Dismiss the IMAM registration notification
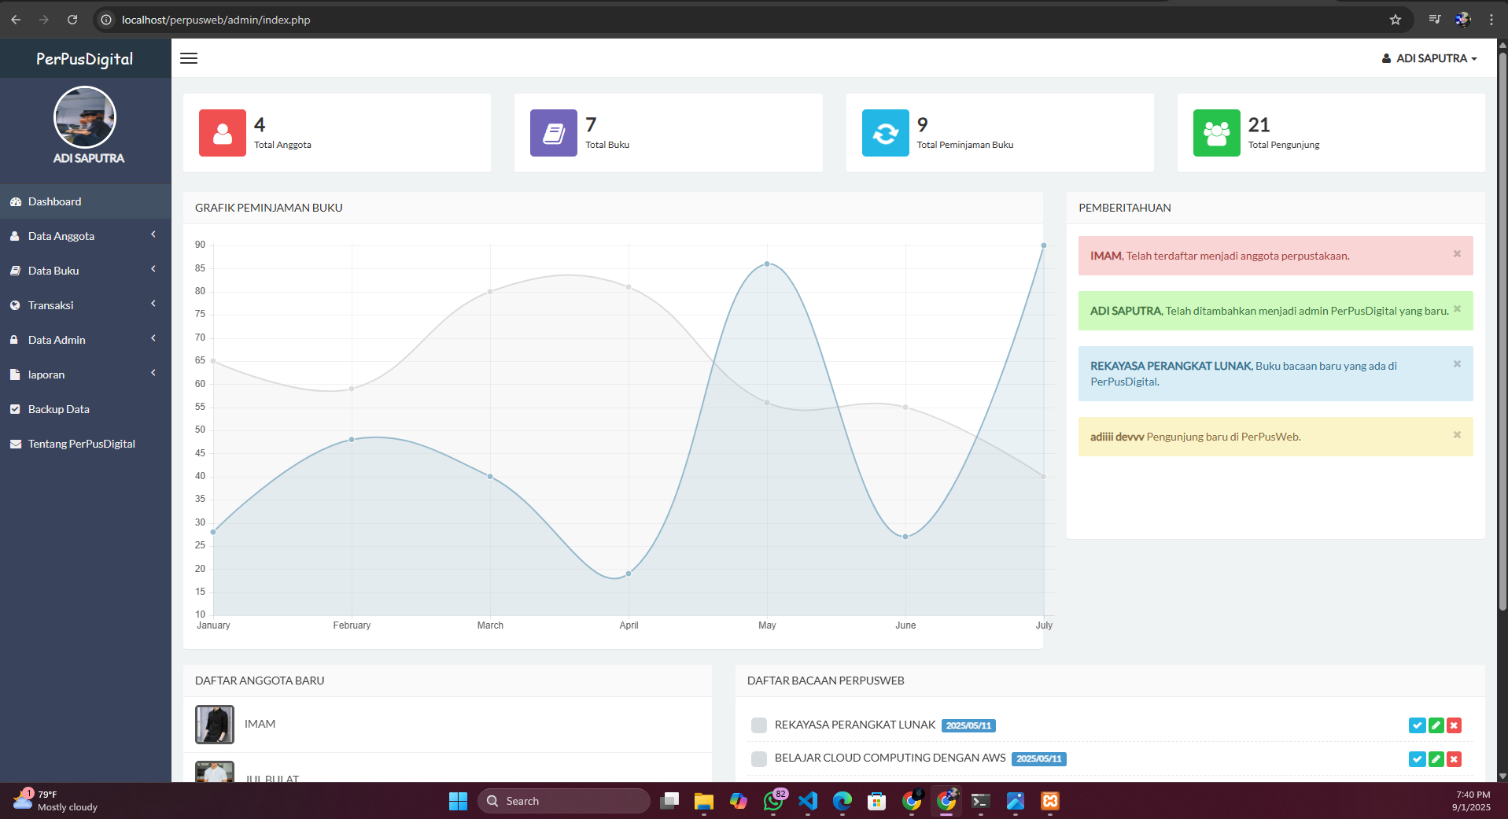This screenshot has height=819, width=1508. pos(1457,254)
